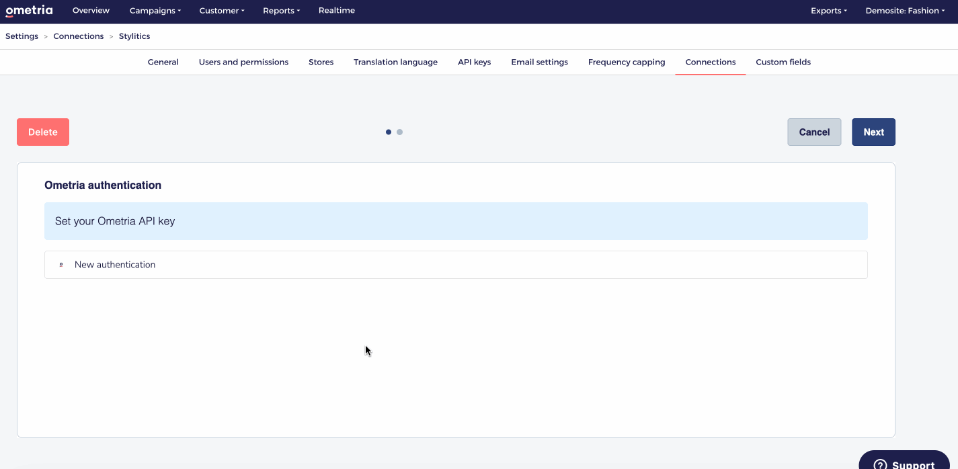Switch to the General tab
The height and width of the screenshot is (469, 958).
point(163,62)
